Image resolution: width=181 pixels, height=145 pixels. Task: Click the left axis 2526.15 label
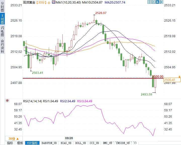[16, 21]
